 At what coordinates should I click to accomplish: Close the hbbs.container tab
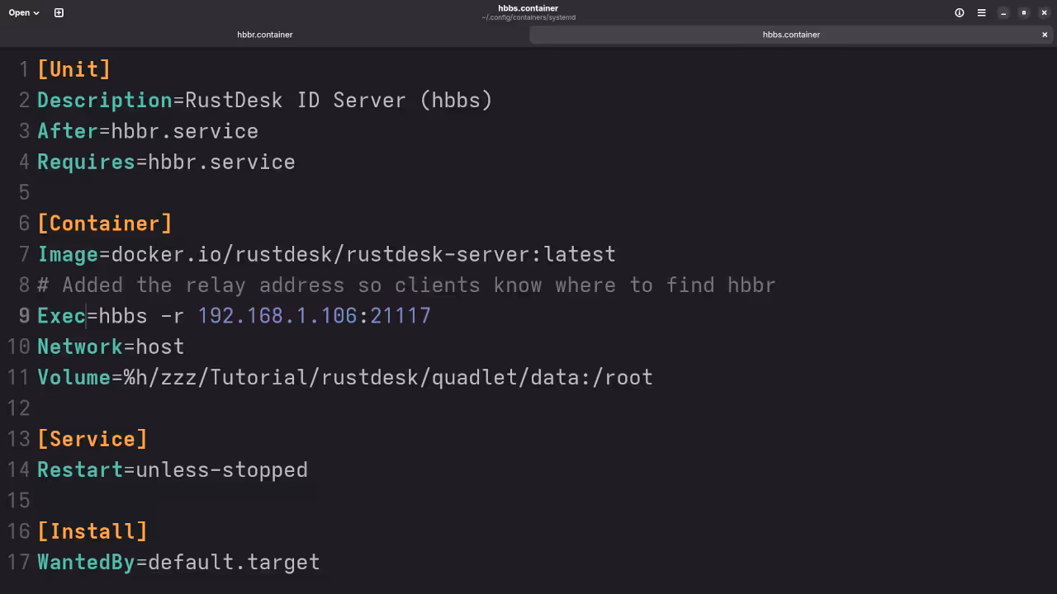pos(1044,35)
